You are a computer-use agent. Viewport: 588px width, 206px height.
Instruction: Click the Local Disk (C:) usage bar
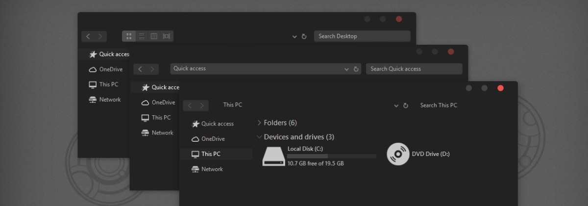click(332, 156)
